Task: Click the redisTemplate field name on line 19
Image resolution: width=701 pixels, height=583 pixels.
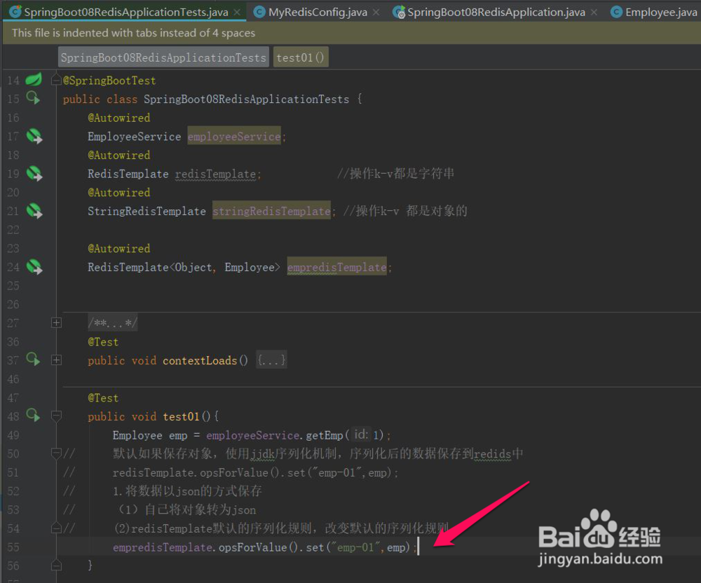Action: click(x=215, y=174)
